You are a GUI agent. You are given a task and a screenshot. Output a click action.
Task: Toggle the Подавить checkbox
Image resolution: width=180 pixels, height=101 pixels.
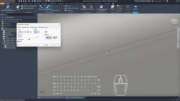point(18,39)
